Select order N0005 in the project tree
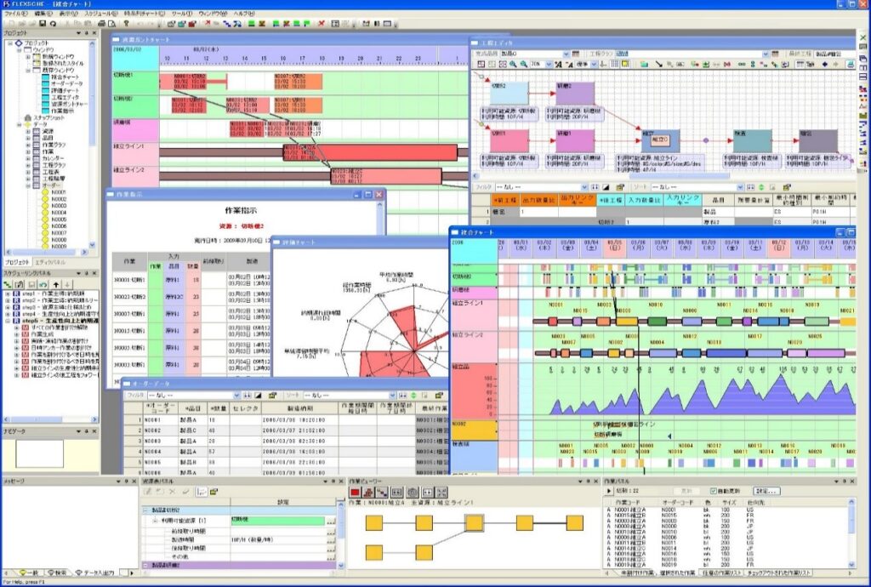Viewport: 871px width, 587px height. [x=59, y=219]
